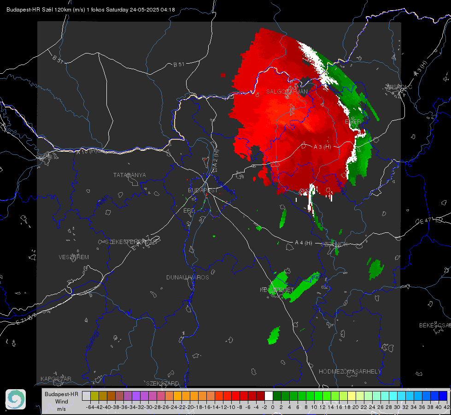Click the EGER city label
451x415 pixels.
(x=353, y=122)
